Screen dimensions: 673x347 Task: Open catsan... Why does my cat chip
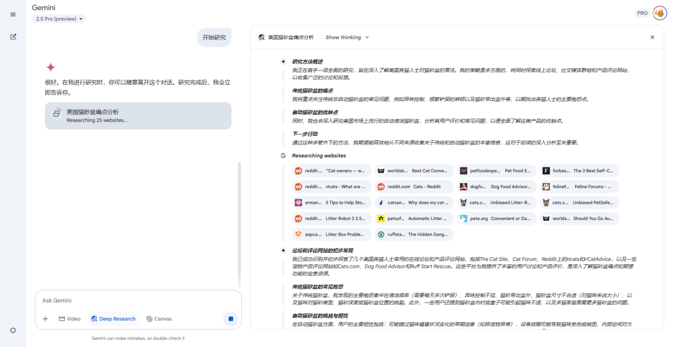(x=414, y=202)
